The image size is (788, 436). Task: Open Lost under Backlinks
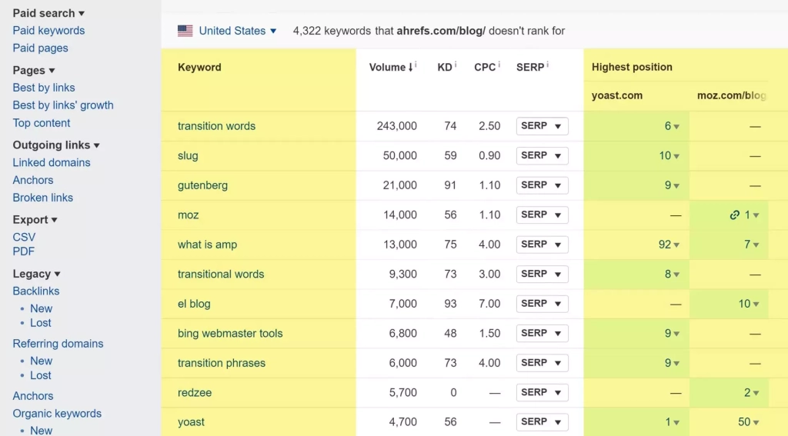pos(41,323)
